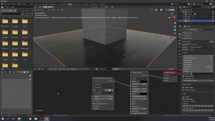This screenshot has width=215, height=121.
Task: Toggle Irradiance mode checkbox
Action: tap(184, 78)
